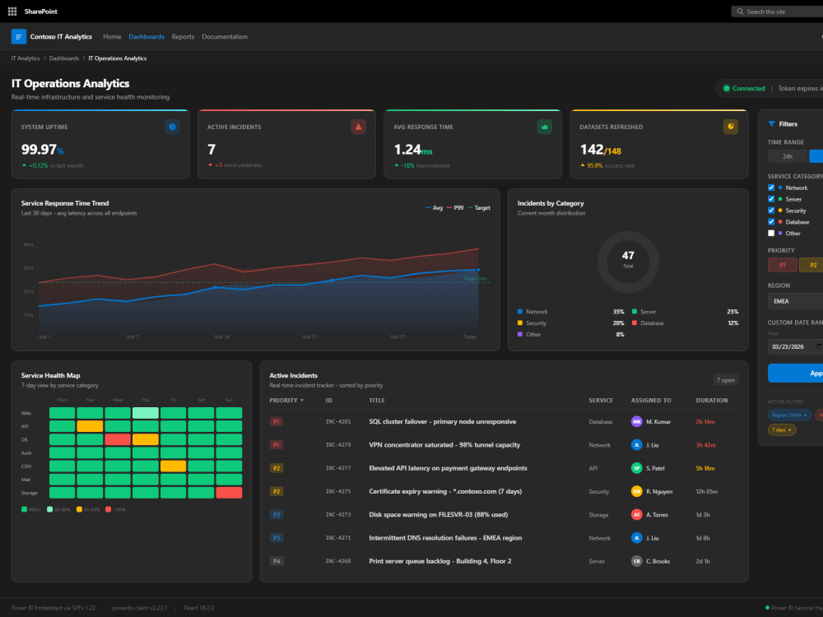Open VPN concentrator saturated incident title

(444, 445)
